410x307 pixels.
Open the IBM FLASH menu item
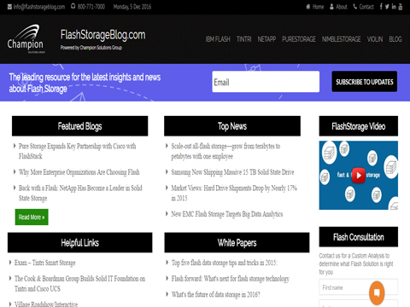[x=218, y=39]
